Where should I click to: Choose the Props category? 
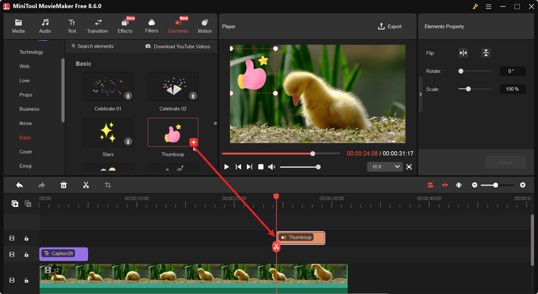(26, 95)
